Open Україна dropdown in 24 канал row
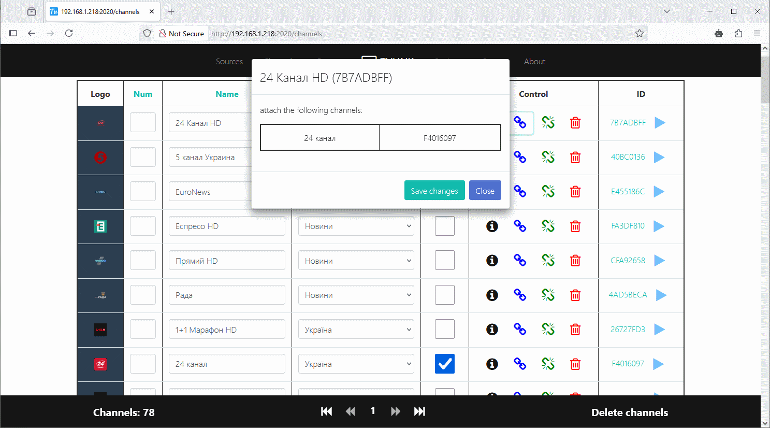 356,364
